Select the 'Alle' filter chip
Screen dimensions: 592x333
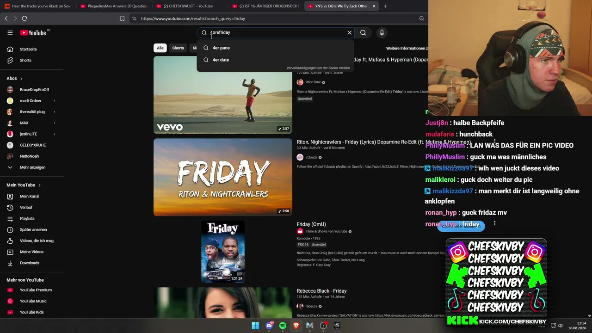click(160, 48)
